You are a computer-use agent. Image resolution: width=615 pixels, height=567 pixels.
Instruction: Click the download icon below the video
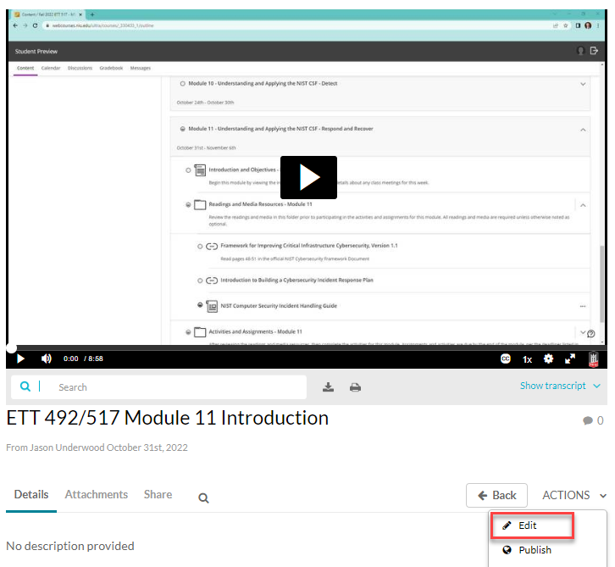pyautogui.click(x=329, y=387)
